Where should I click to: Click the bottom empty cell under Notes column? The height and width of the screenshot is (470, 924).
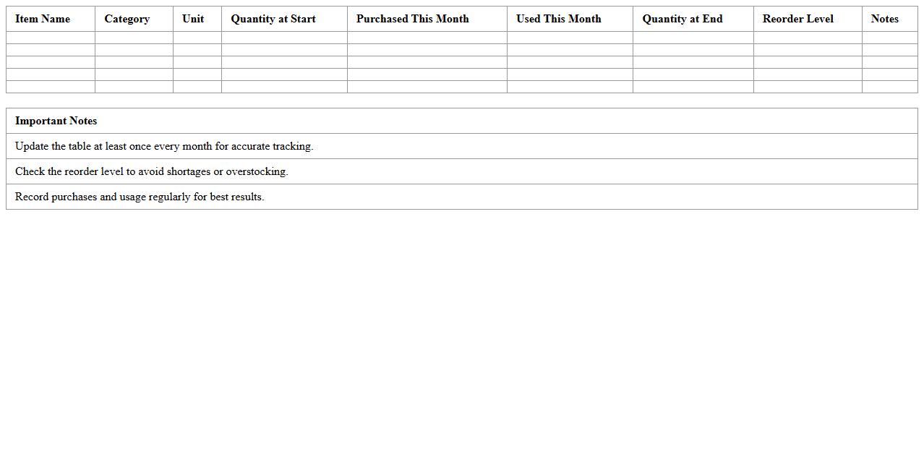[889, 87]
